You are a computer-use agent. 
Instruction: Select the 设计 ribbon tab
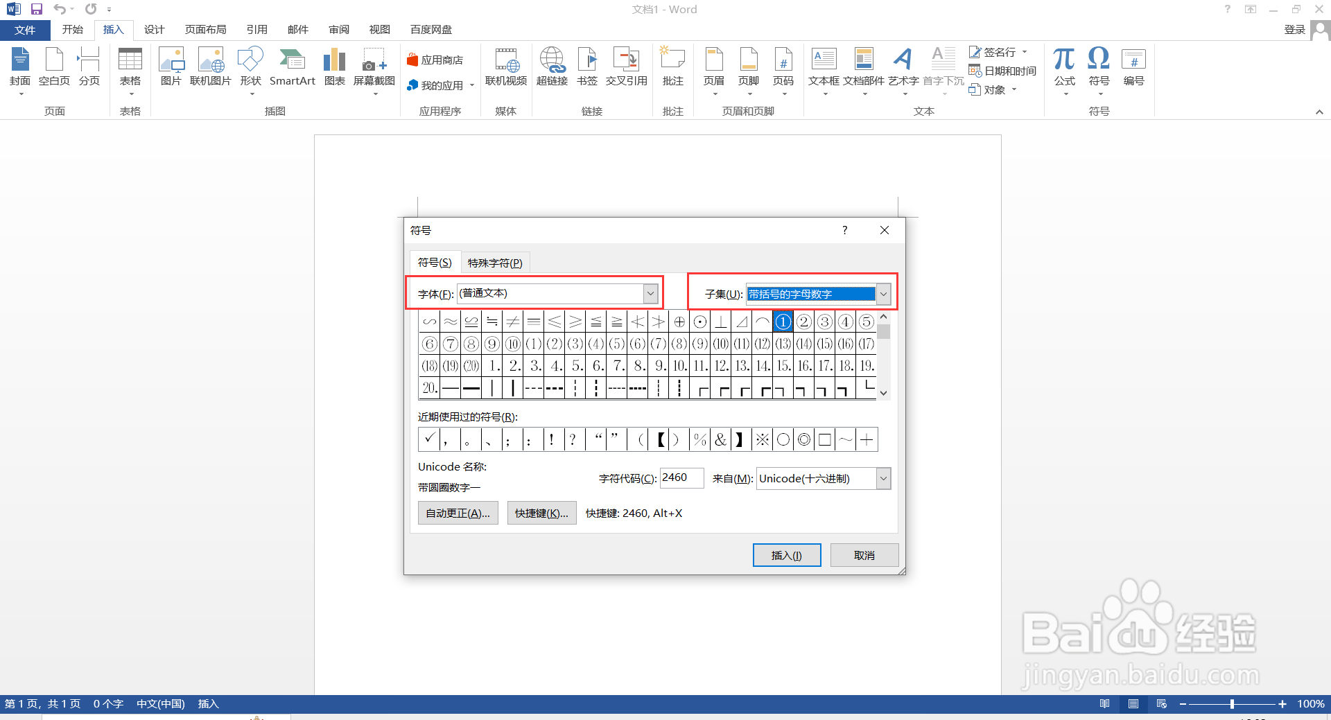click(x=154, y=29)
